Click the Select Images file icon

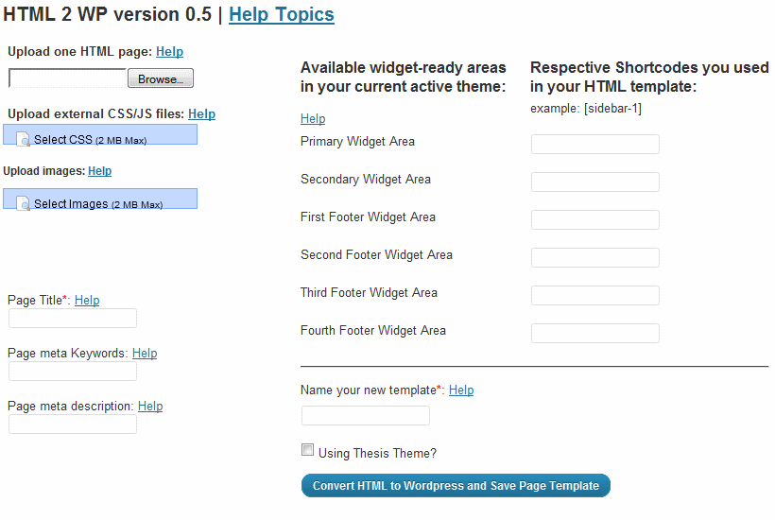(24, 204)
